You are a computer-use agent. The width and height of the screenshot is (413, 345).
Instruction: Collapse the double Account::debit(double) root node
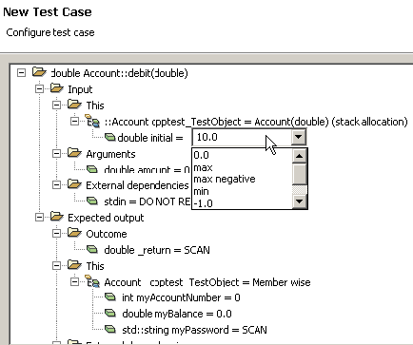click(21, 73)
